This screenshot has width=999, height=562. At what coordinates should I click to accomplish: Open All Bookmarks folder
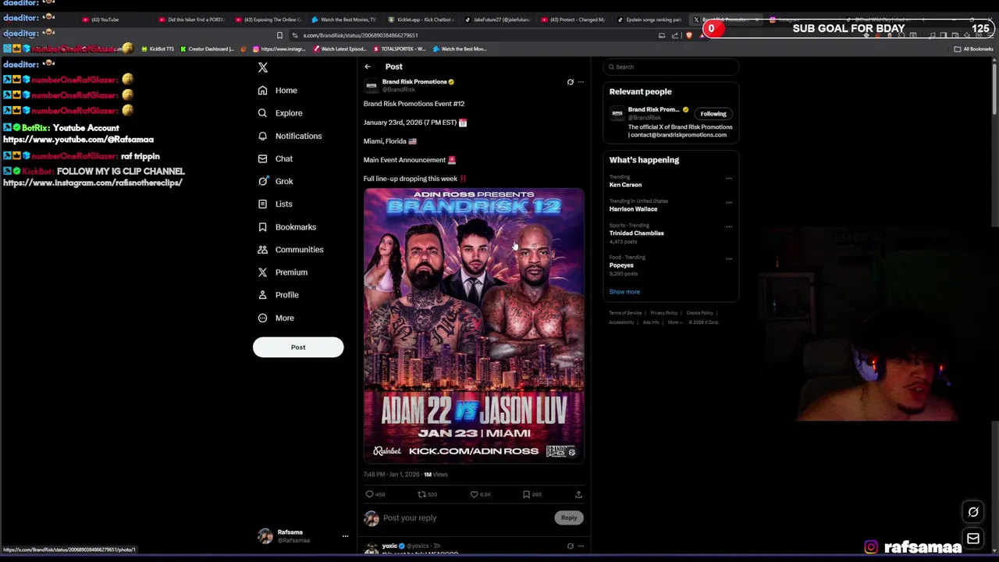(973, 49)
